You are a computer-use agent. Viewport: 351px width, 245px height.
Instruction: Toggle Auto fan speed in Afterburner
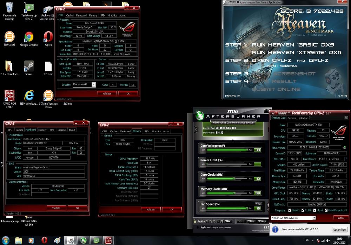click(x=259, y=204)
